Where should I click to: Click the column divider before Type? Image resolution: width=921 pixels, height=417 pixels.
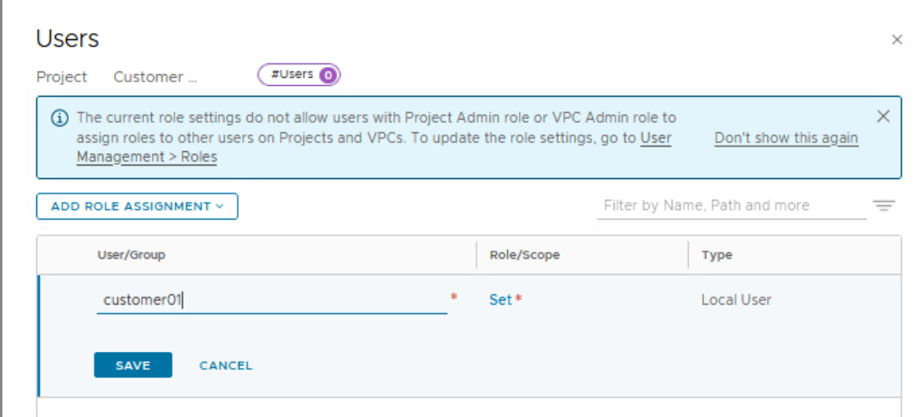pyautogui.click(x=689, y=255)
